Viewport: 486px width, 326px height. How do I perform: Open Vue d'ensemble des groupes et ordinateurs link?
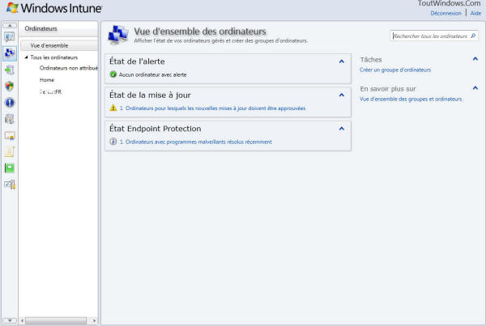[411, 99]
